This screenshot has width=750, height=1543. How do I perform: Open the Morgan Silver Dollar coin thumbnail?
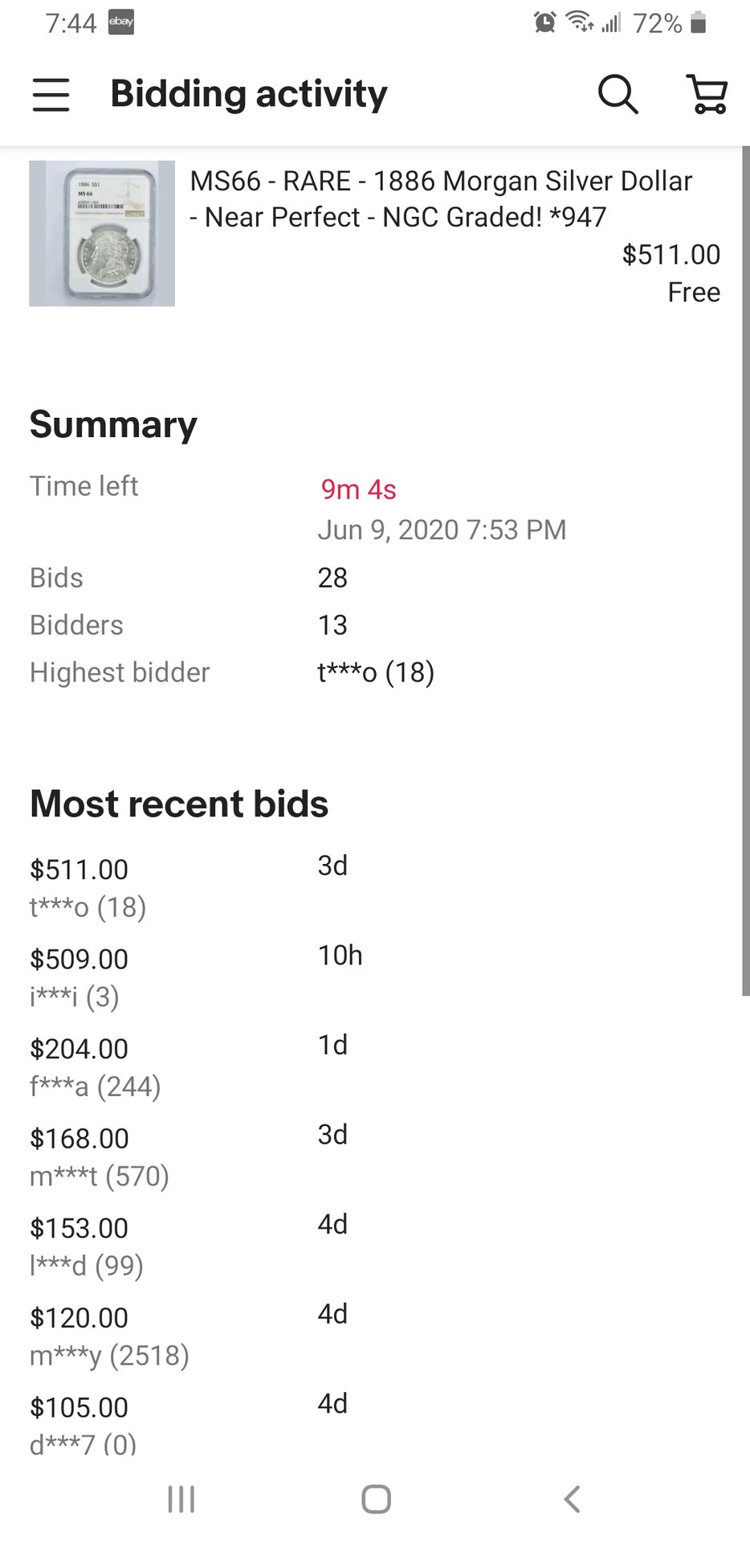102,233
